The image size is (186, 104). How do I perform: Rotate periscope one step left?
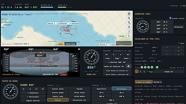[113, 55]
